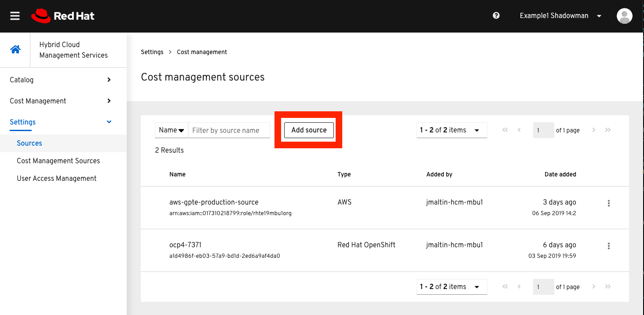Screen dimensions: 644x315
Task: Click the top page number input
Action: tap(543, 130)
